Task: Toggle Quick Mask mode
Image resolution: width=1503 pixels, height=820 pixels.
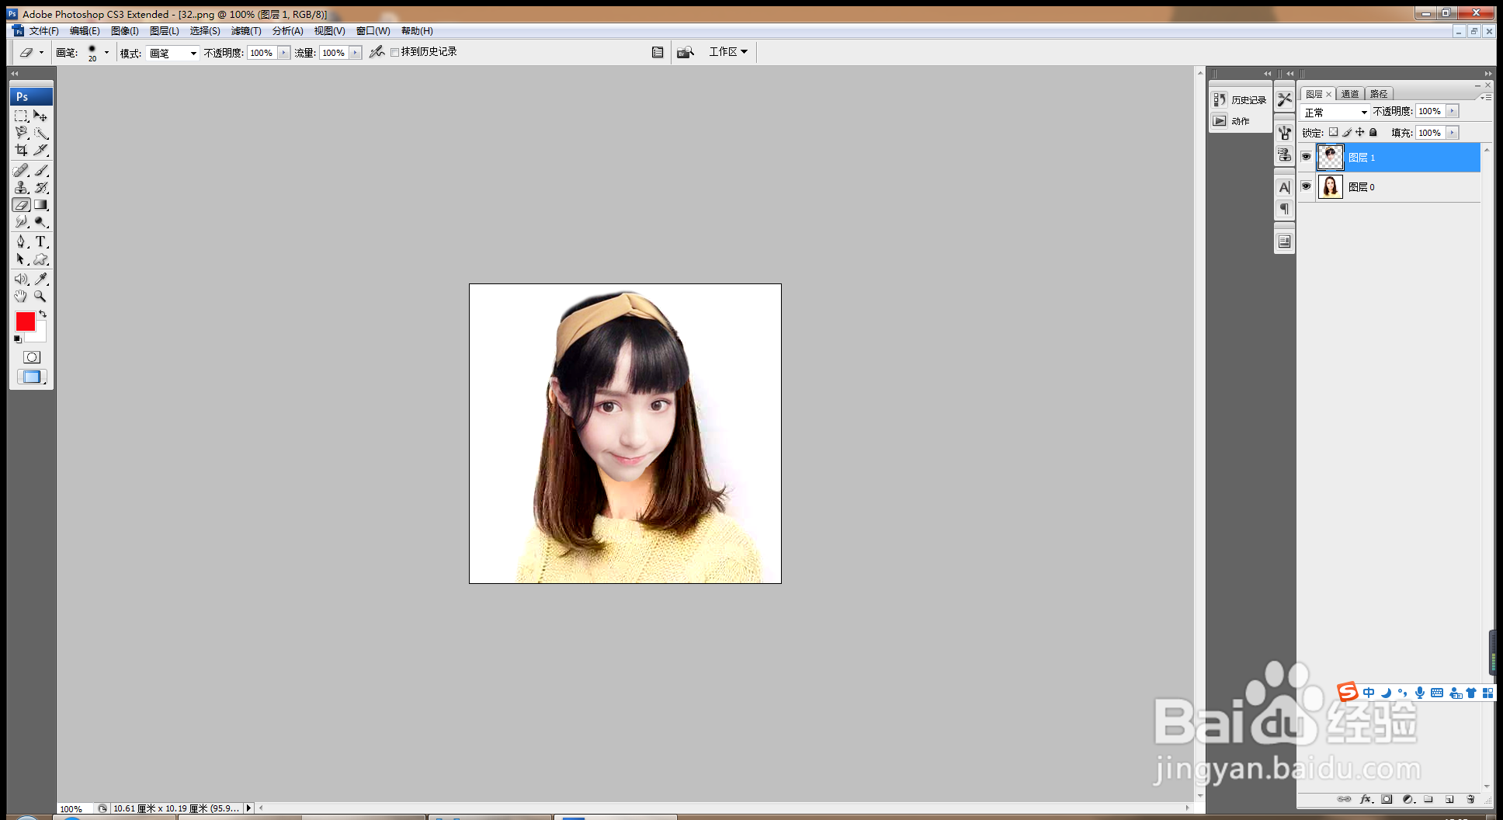Action: pos(32,357)
